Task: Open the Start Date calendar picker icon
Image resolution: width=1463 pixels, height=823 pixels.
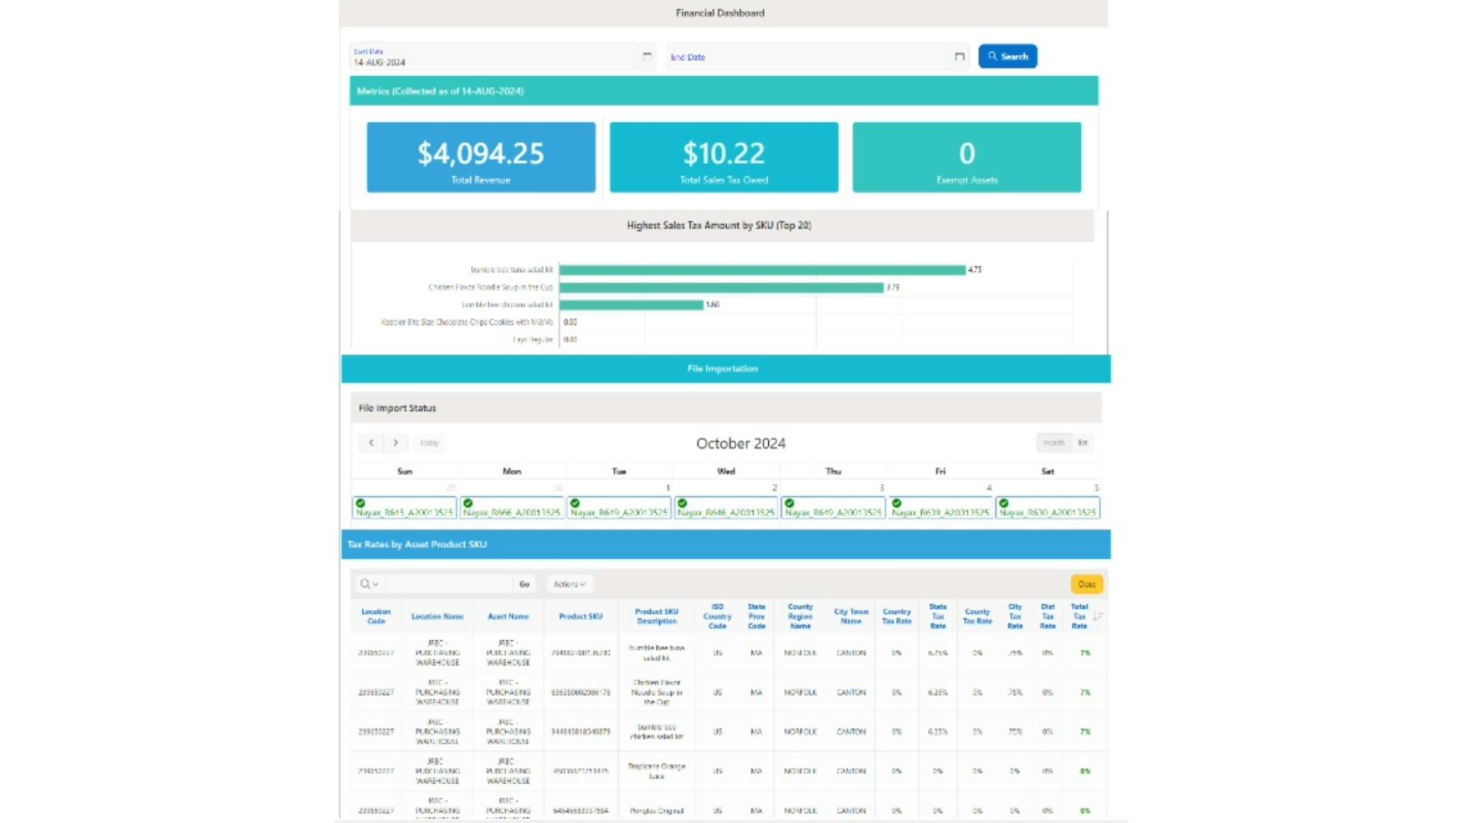Action: 647,56
